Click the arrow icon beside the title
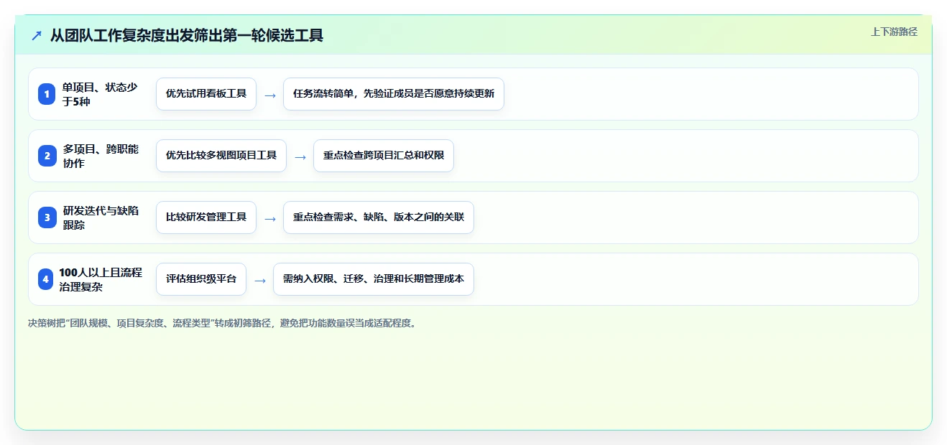 pos(37,35)
